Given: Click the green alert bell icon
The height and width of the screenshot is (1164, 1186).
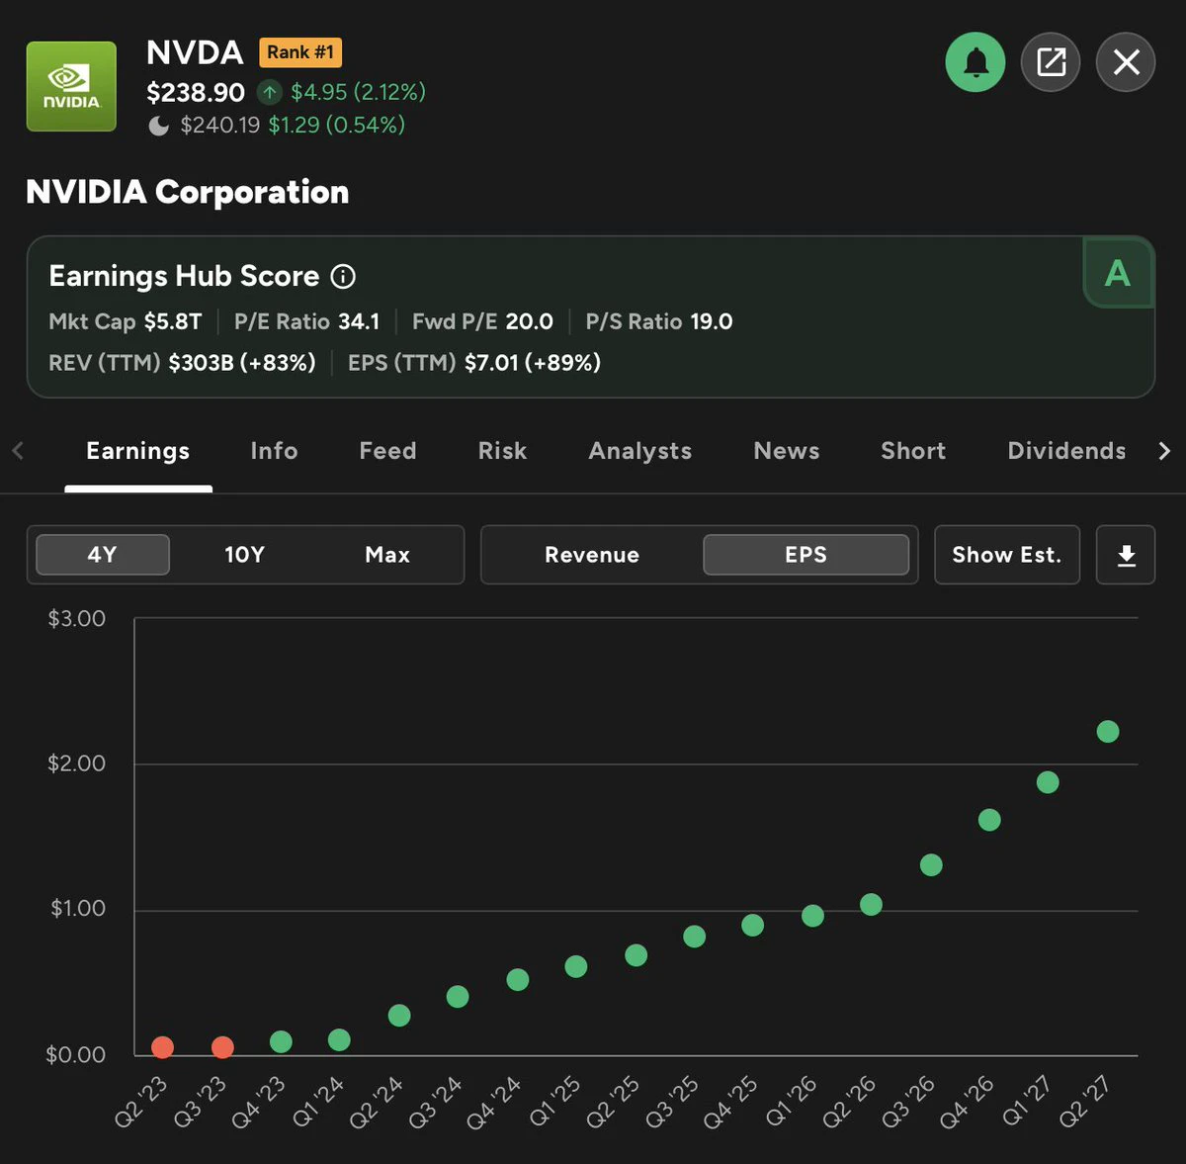Looking at the screenshot, I should pyautogui.click(x=975, y=62).
